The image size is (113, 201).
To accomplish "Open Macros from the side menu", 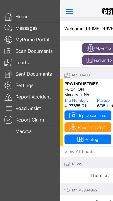I will (x=30, y=131).
